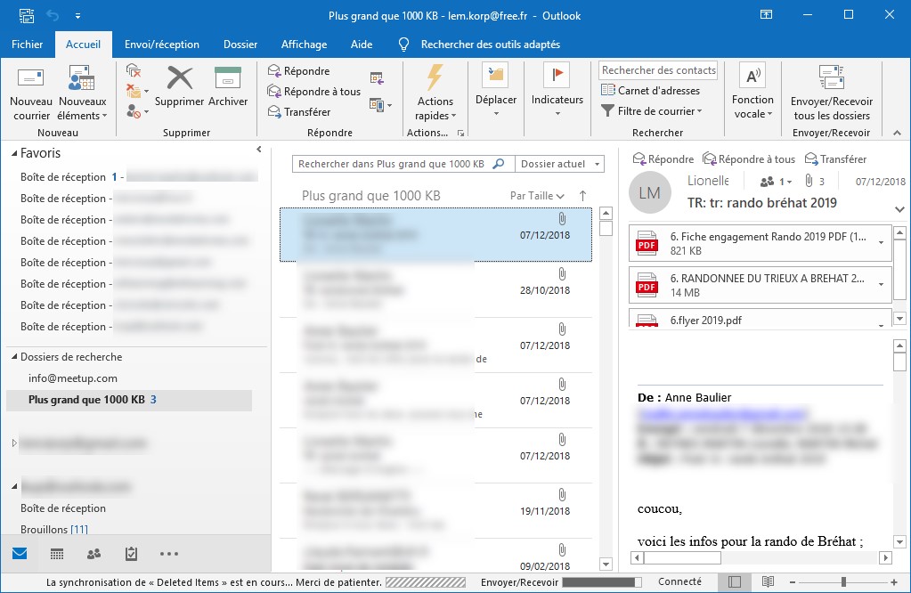Screen dimensions: 911x593
Task: Open the Tasks clipboard icon
Action: pyautogui.click(x=131, y=554)
